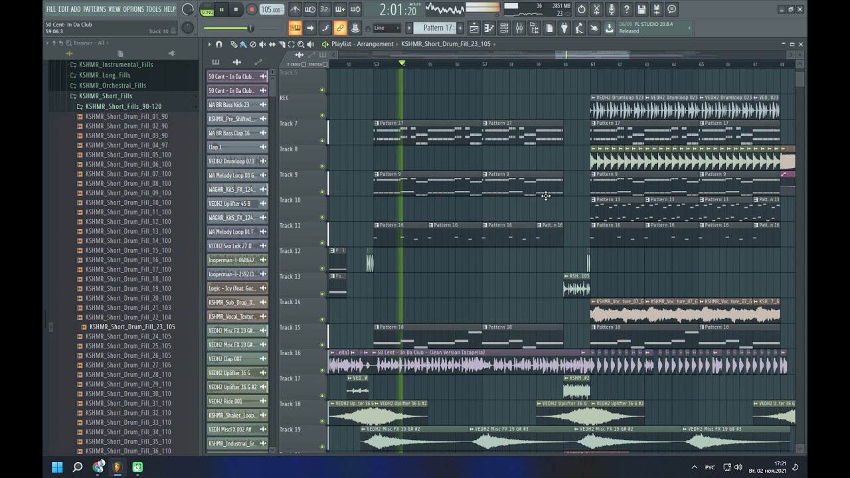Select the Delete tool in playlist

(x=253, y=44)
